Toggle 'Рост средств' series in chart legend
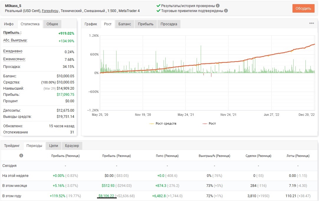The width and height of the screenshot is (319, 201). click(163, 123)
